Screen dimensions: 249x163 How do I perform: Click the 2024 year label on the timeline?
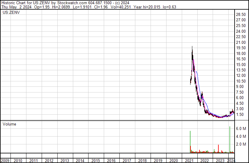(x=231, y=161)
